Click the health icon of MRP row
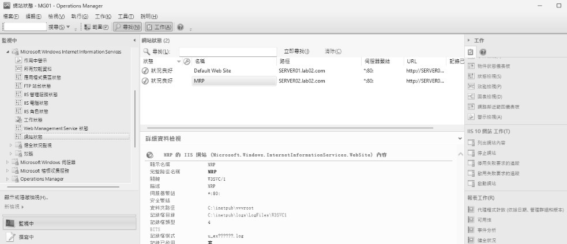 [145, 81]
